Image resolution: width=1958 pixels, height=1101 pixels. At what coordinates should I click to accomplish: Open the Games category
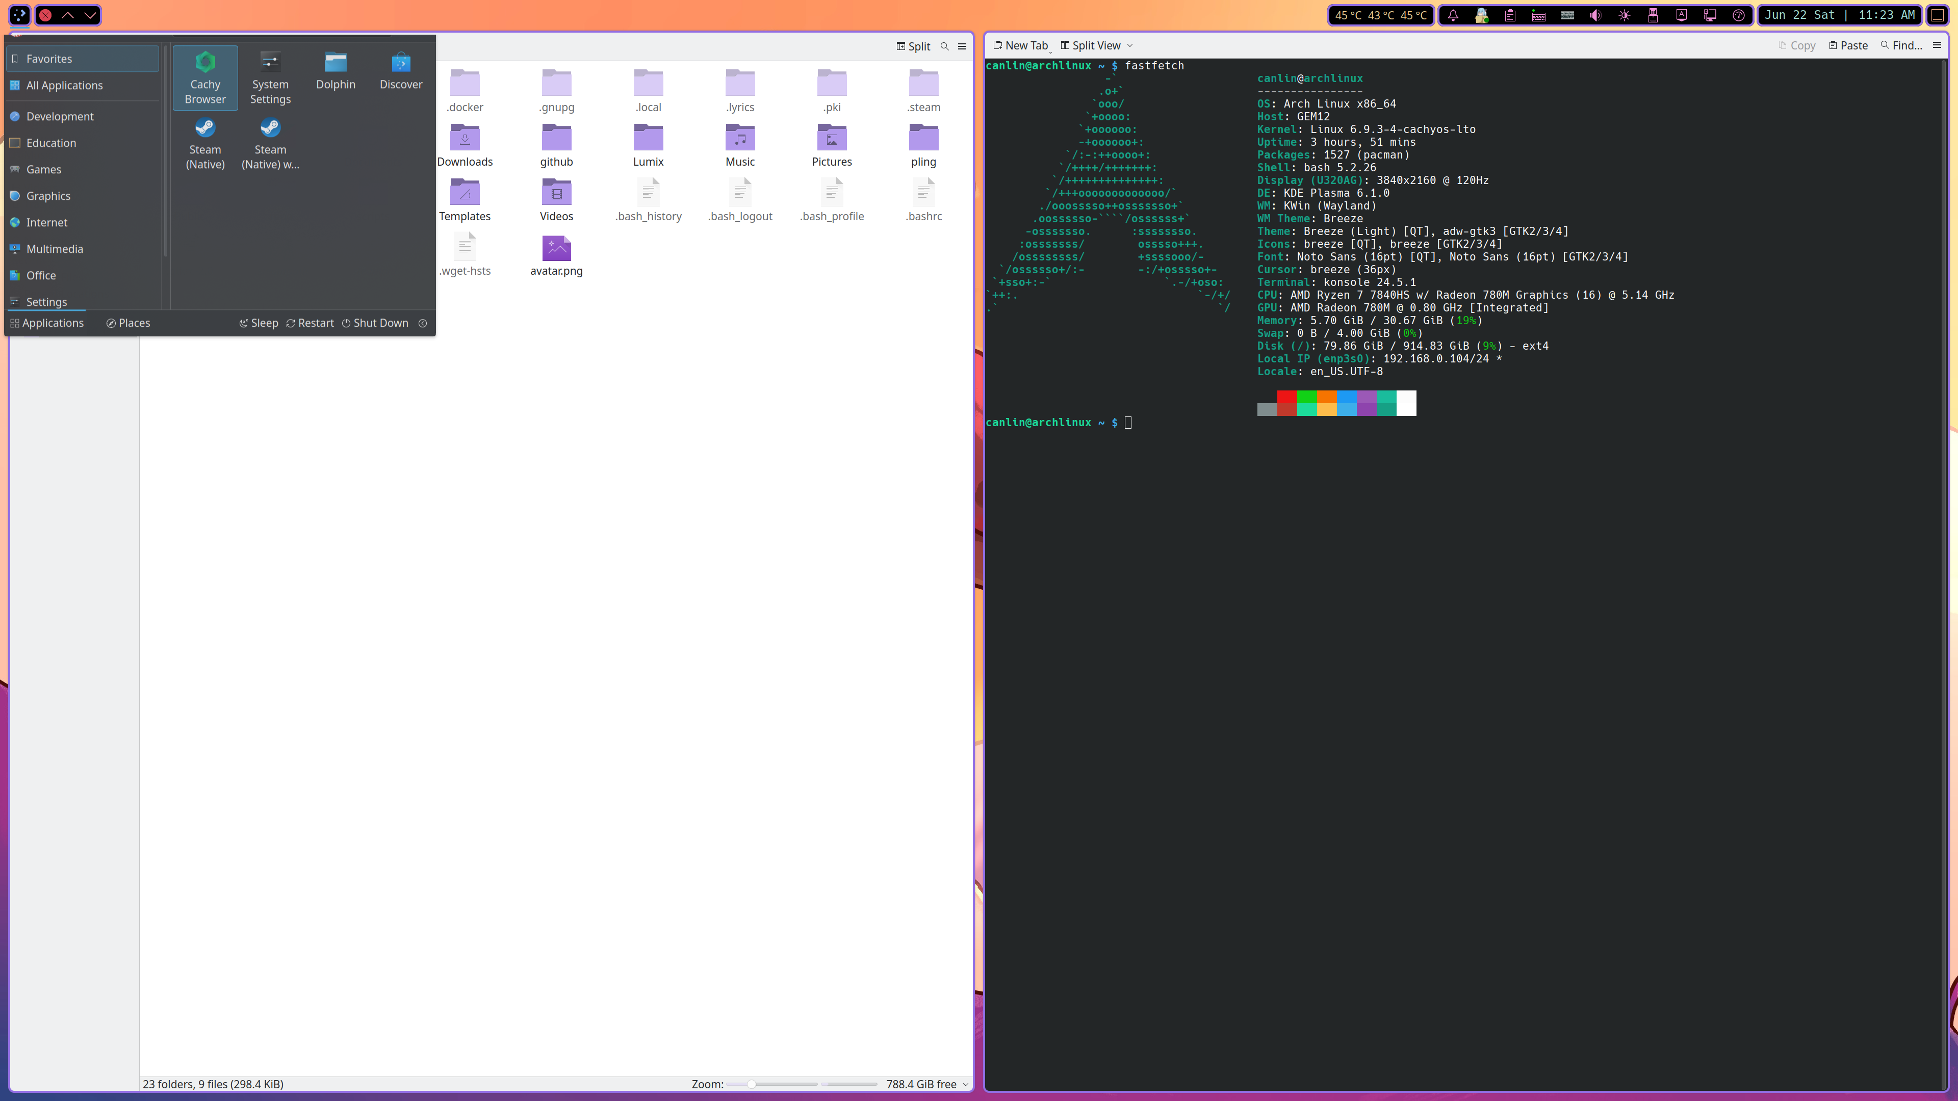coord(83,169)
